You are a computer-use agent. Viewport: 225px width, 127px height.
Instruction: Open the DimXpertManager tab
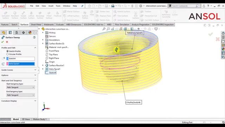tap(24, 32)
